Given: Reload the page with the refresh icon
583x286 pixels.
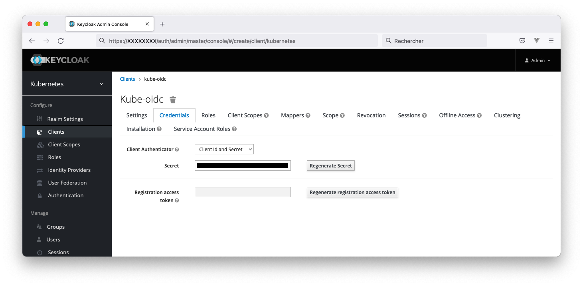Looking at the screenshot, I should tap(61, 41).
